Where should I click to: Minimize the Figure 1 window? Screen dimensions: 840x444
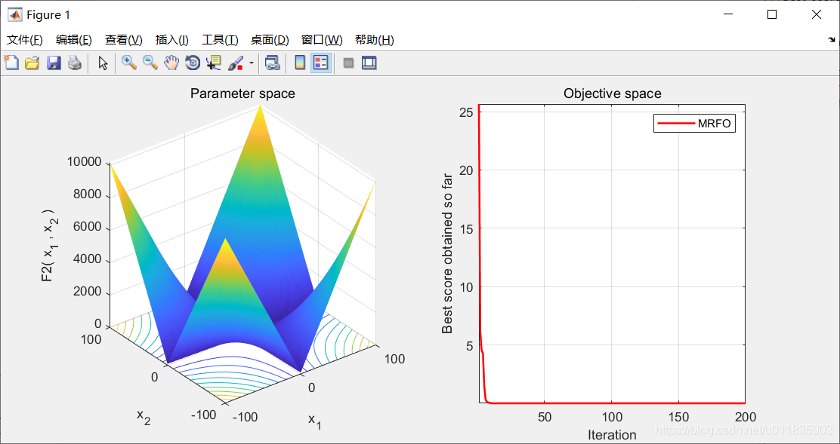click(728, 15)
